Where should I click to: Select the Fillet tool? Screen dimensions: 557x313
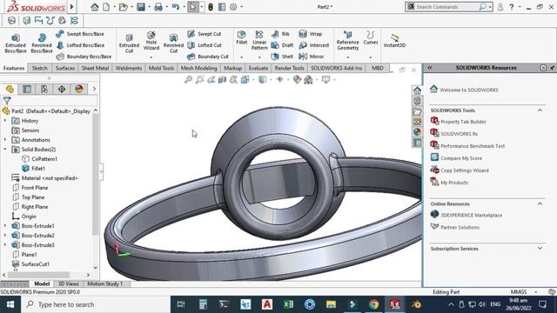(242, 37)
